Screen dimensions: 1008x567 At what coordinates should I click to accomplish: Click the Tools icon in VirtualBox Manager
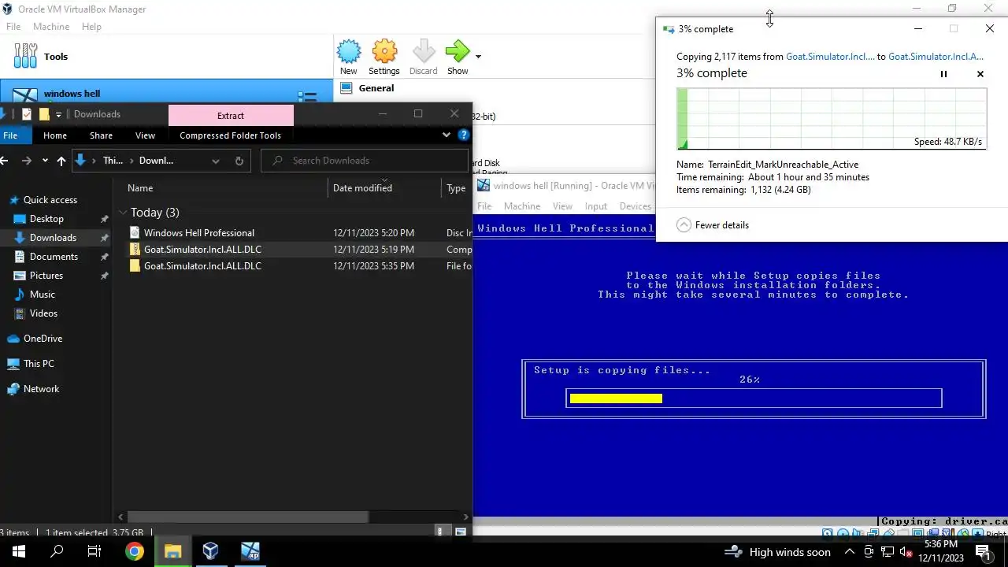click(25, 56)
